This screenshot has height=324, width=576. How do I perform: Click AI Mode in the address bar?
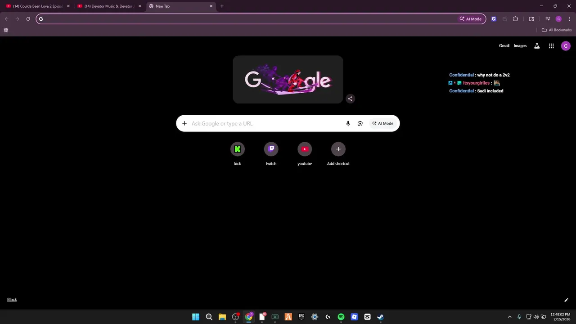[470, 19]
